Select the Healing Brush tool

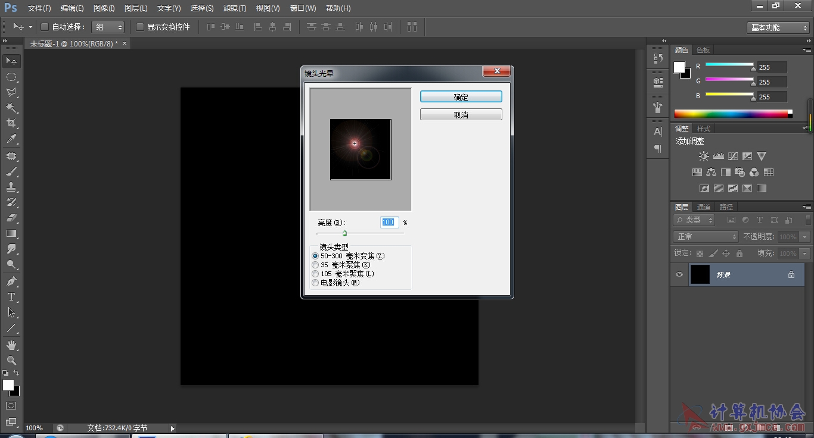pos(11,156)
